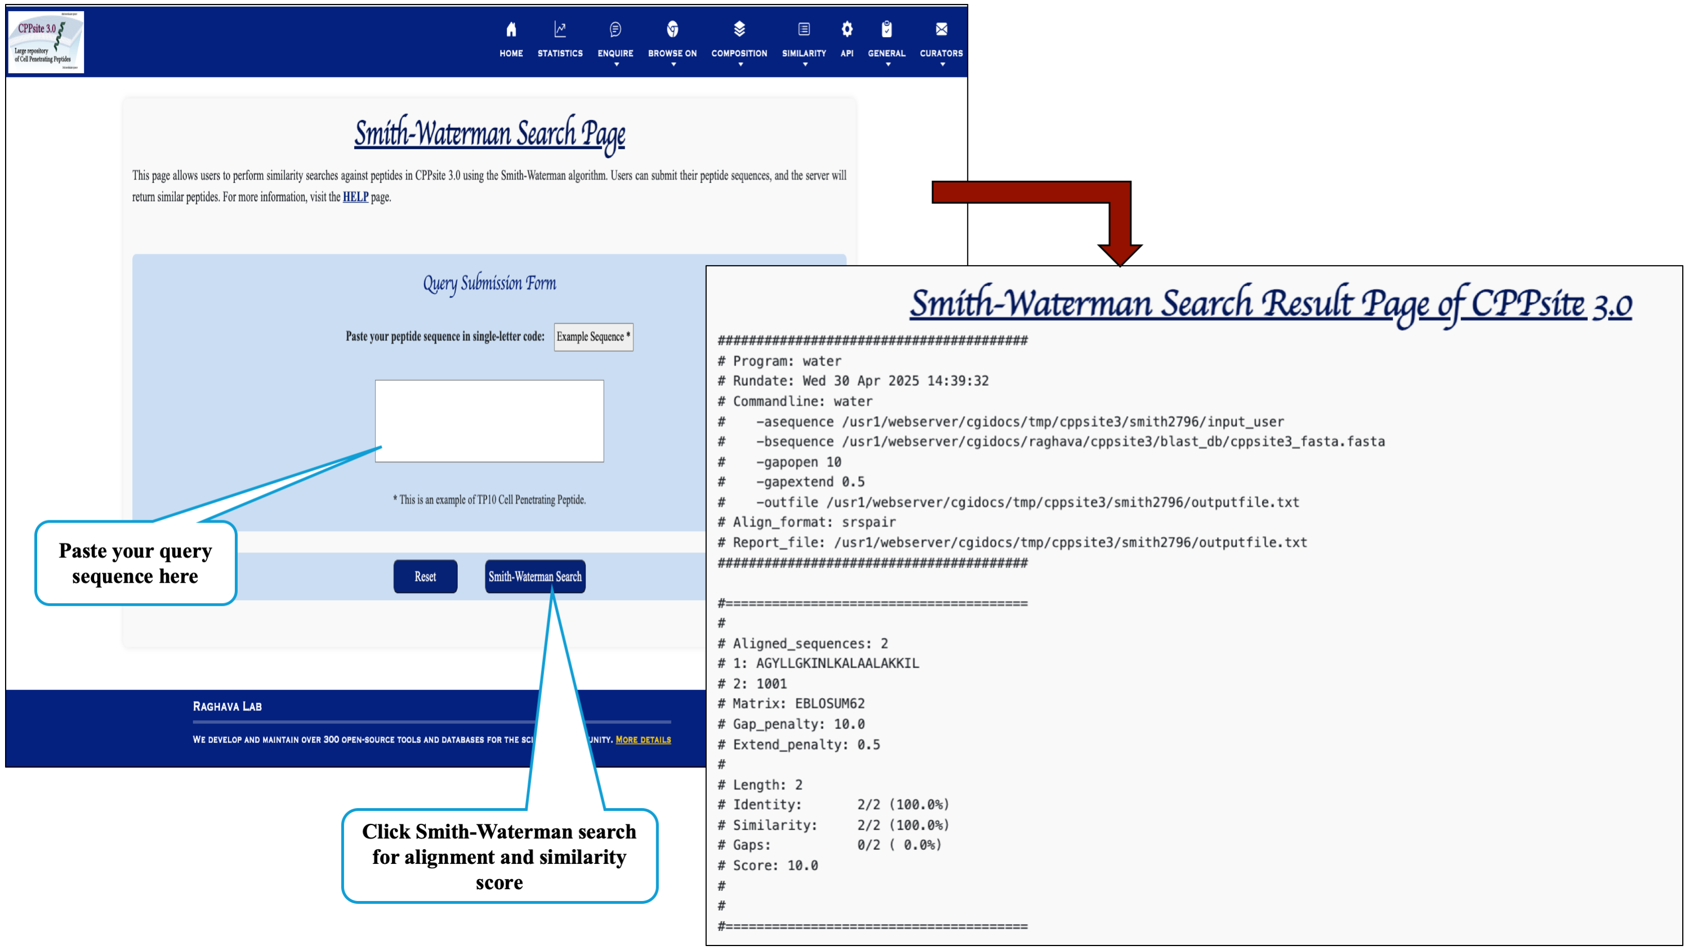This screenshot has height=950, width=1689.
Task: Click the peptide sequence text area
Action: click(489, 421)
